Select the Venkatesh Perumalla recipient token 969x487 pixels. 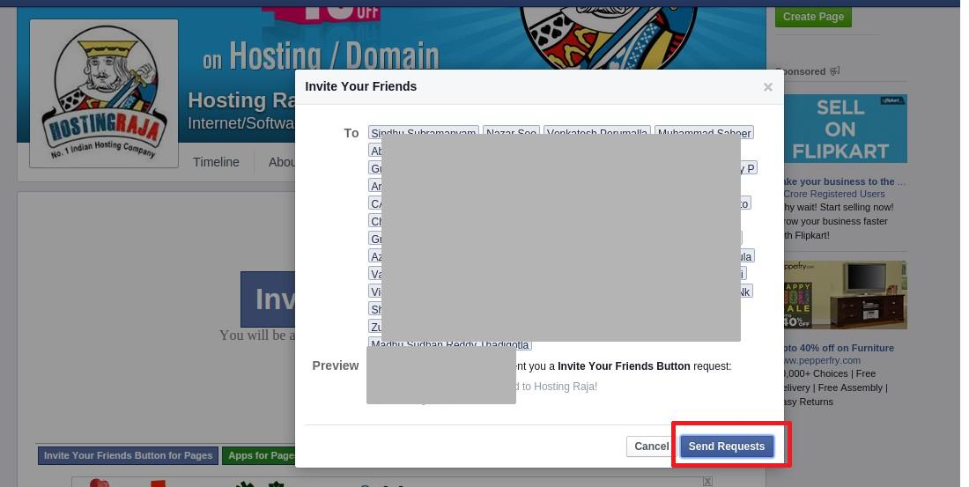pos(597,133)
